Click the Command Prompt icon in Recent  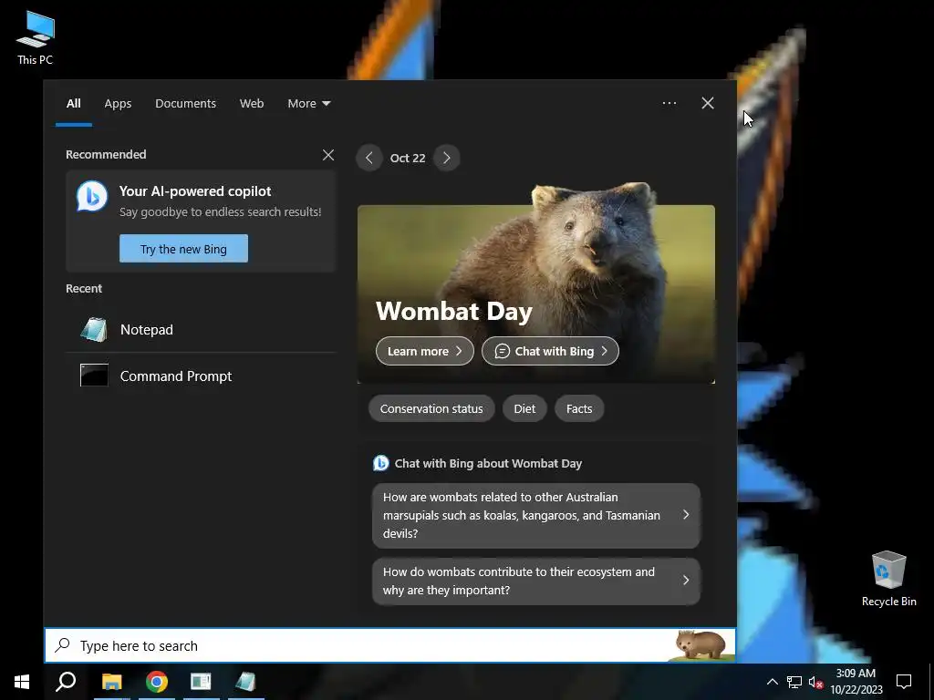click(x=94, y=376)
